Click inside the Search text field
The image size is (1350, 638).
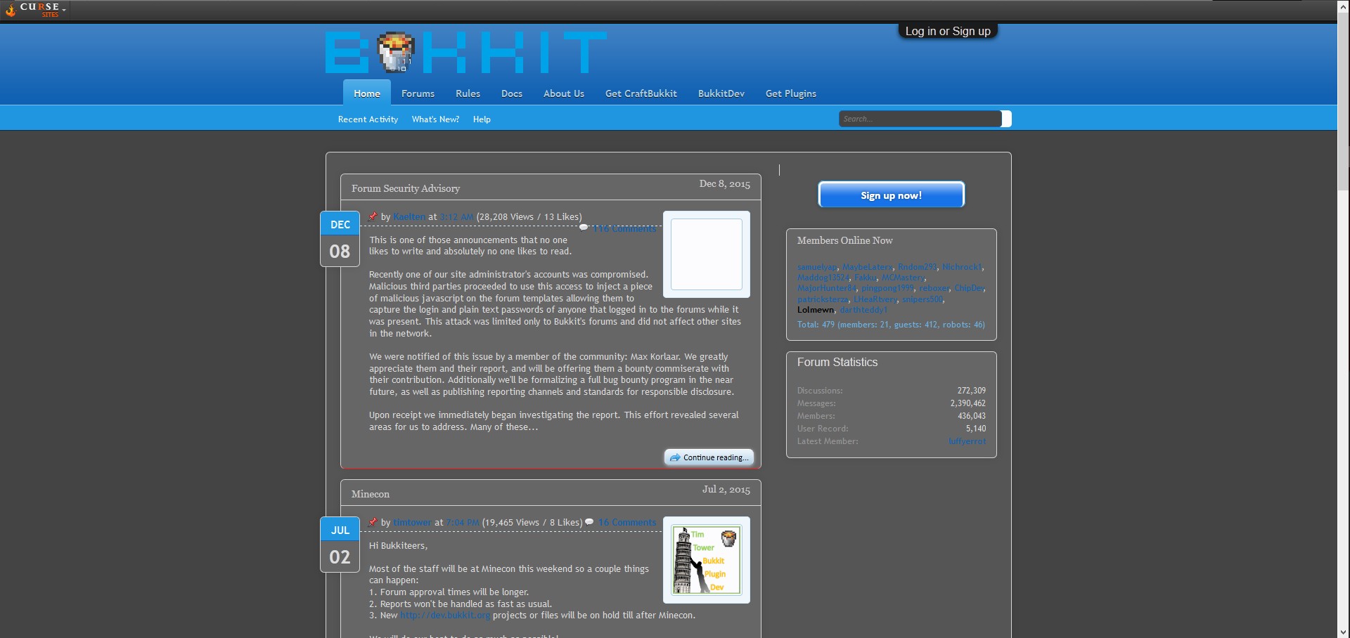(914, 118)
